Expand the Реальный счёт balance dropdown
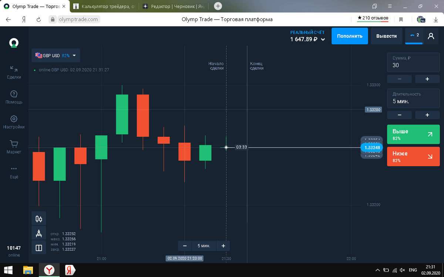 307,36
